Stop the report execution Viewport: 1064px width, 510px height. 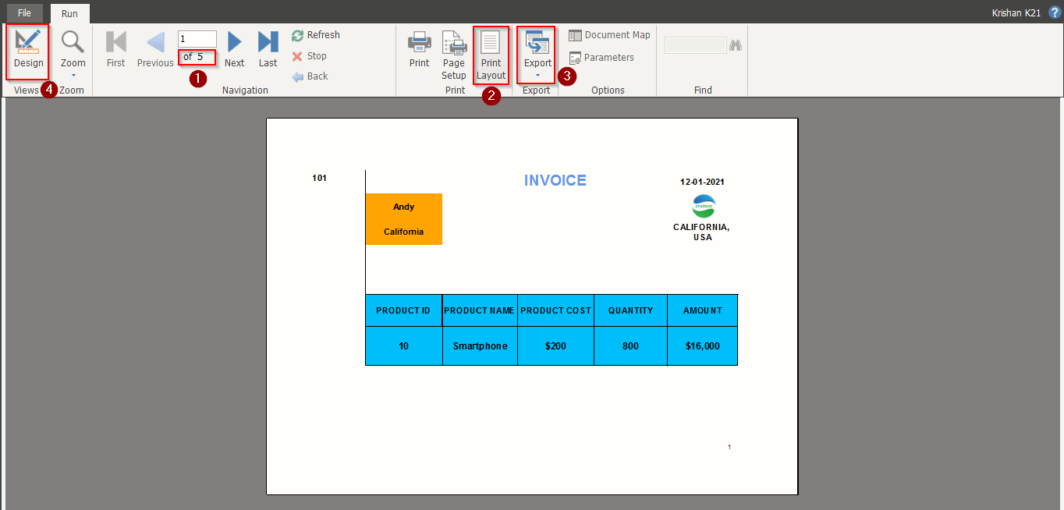coord(309,55)
